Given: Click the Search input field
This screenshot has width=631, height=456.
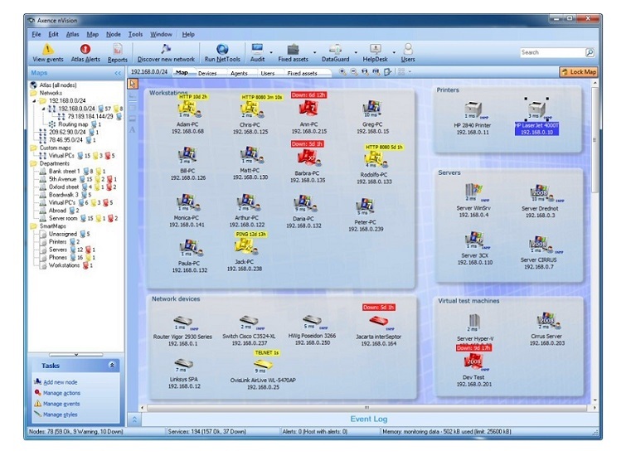Looking at the screenshot, I should click(552, 52).
